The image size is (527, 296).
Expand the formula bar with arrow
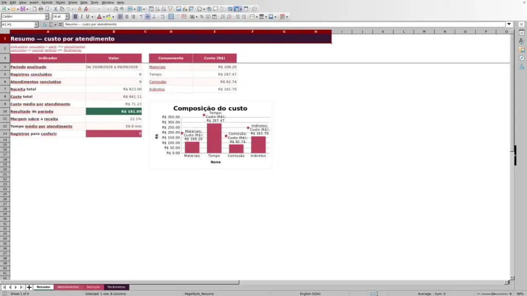pos(509,24)
